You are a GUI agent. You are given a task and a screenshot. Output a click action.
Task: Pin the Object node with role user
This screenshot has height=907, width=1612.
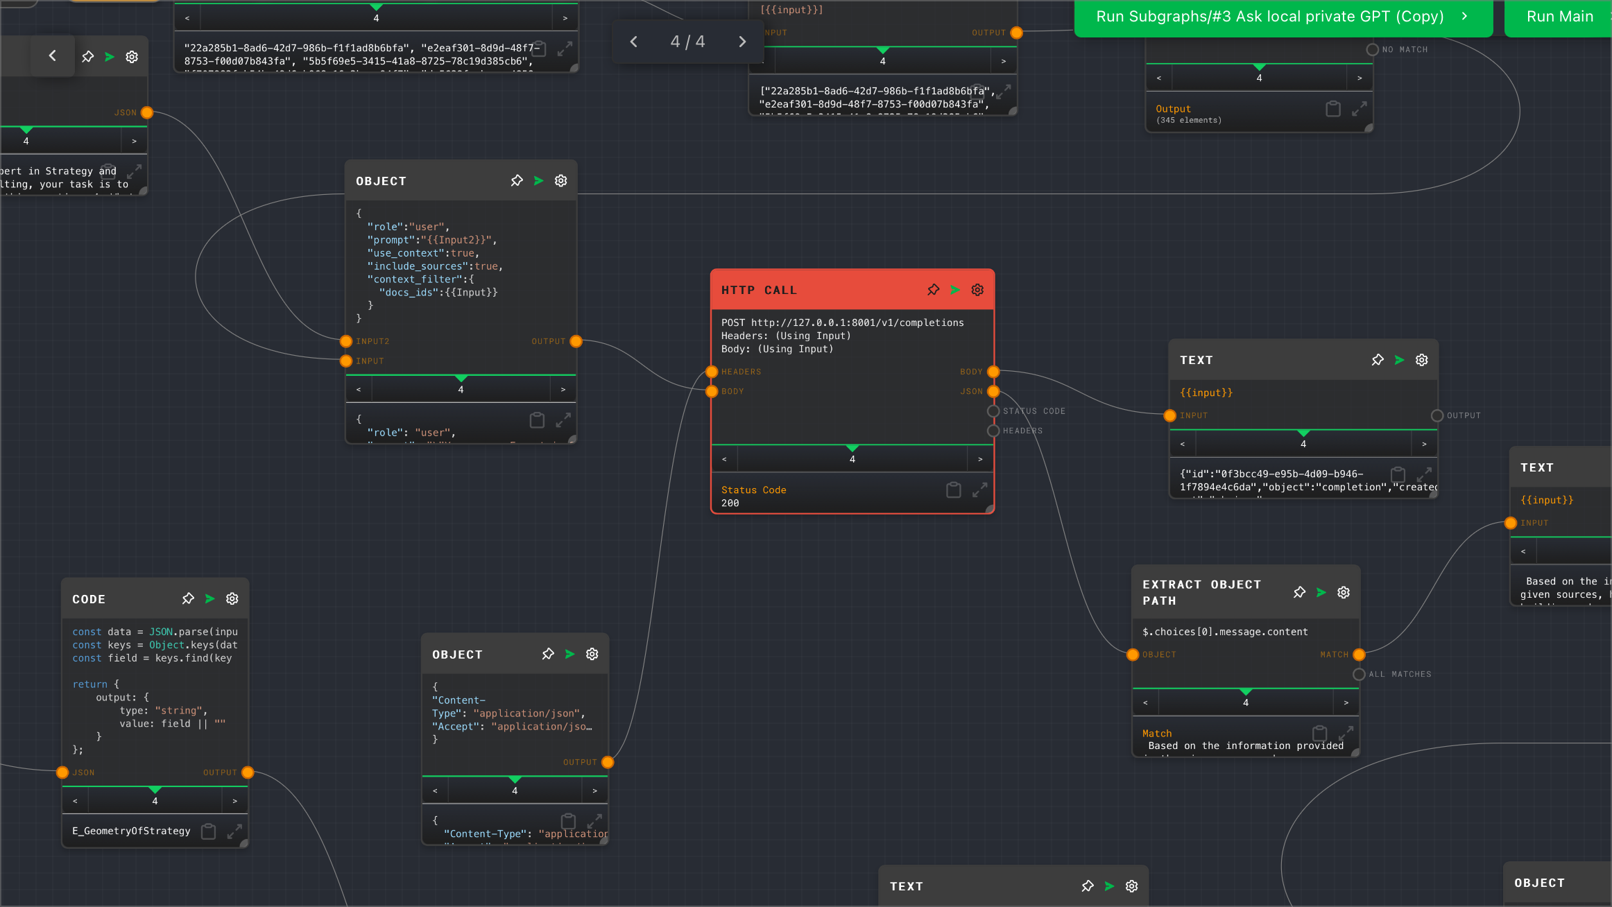pyautogui.click(x=517, y=181)
